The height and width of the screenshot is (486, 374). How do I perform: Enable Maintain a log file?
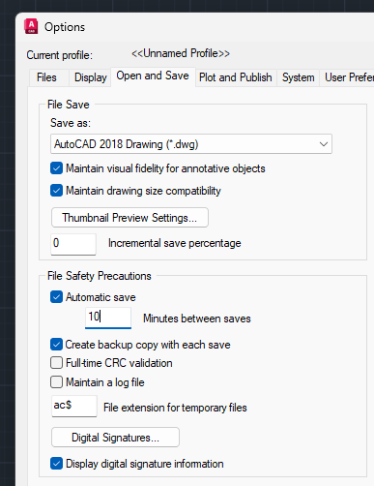[x=56, y=382]
